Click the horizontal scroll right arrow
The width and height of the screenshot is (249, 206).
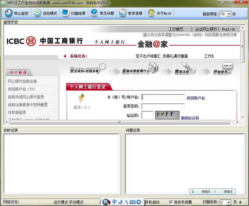(237, 122)
